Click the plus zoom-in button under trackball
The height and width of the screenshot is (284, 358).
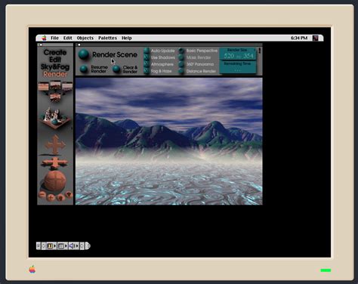click(x=51, y=197)
